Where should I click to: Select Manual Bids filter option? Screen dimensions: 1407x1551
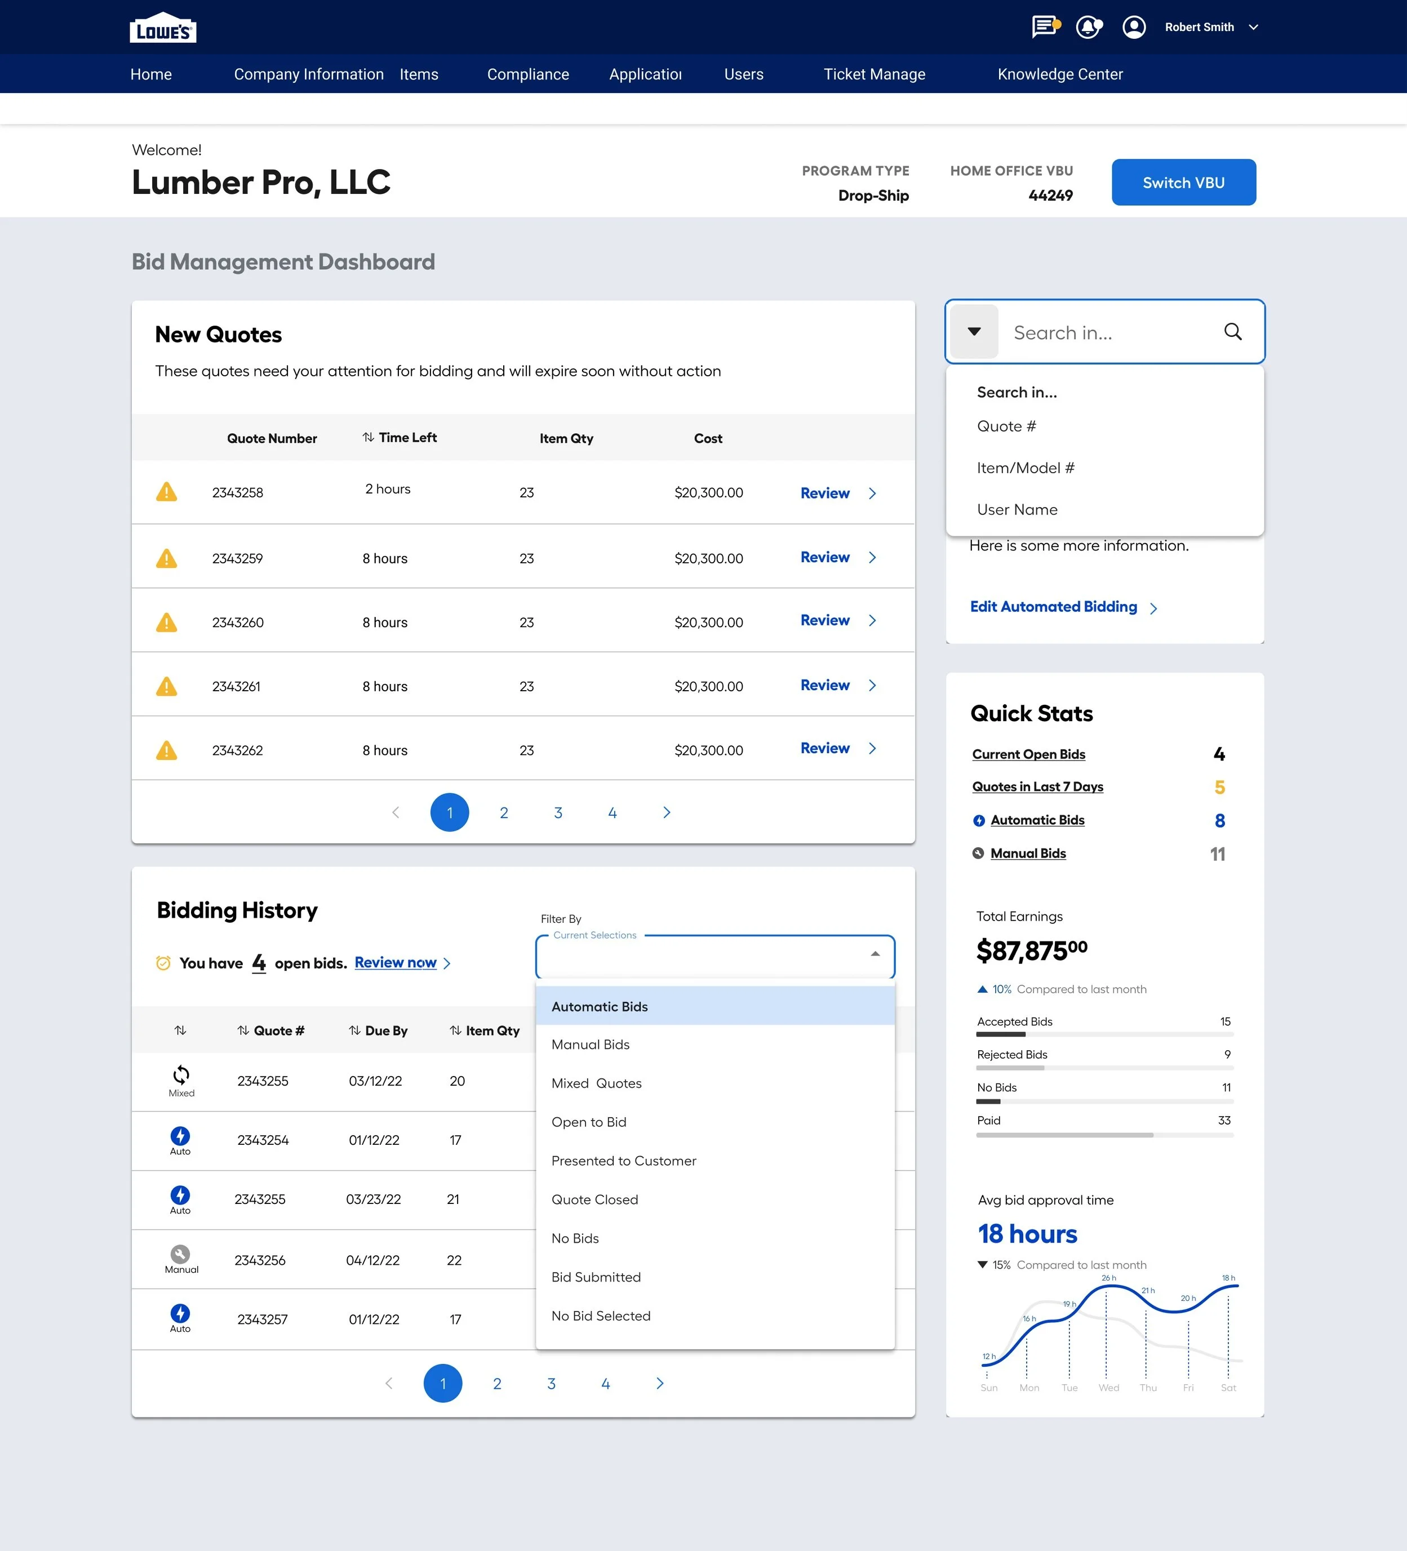tap(590, 1045)
